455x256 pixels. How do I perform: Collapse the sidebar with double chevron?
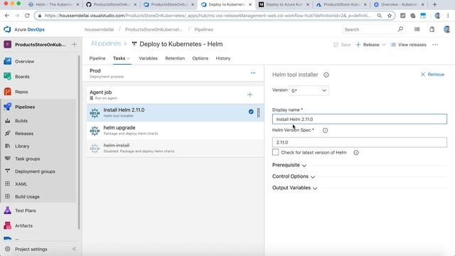(74, 249)
